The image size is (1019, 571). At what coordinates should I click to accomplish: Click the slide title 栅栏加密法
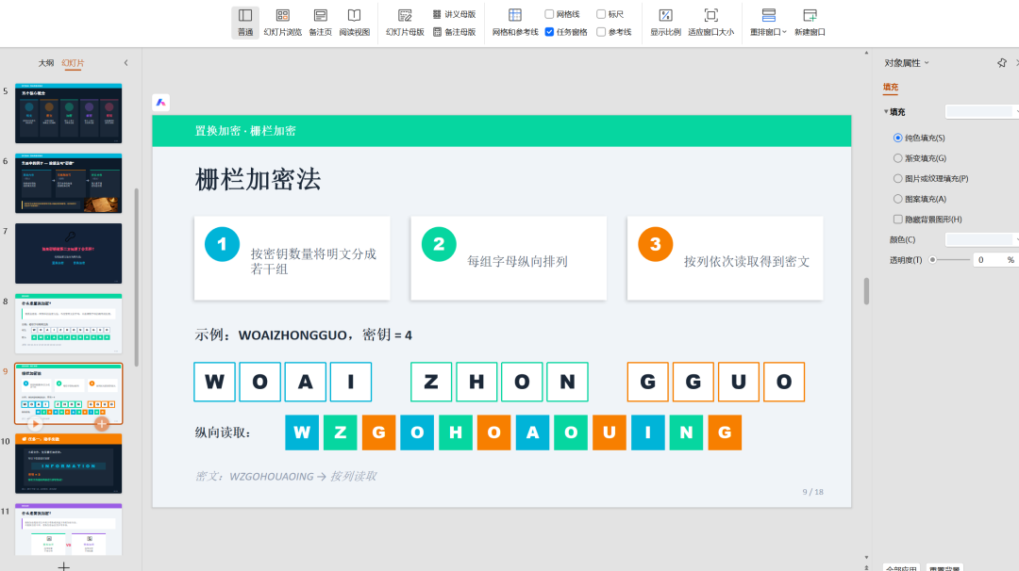258,180
